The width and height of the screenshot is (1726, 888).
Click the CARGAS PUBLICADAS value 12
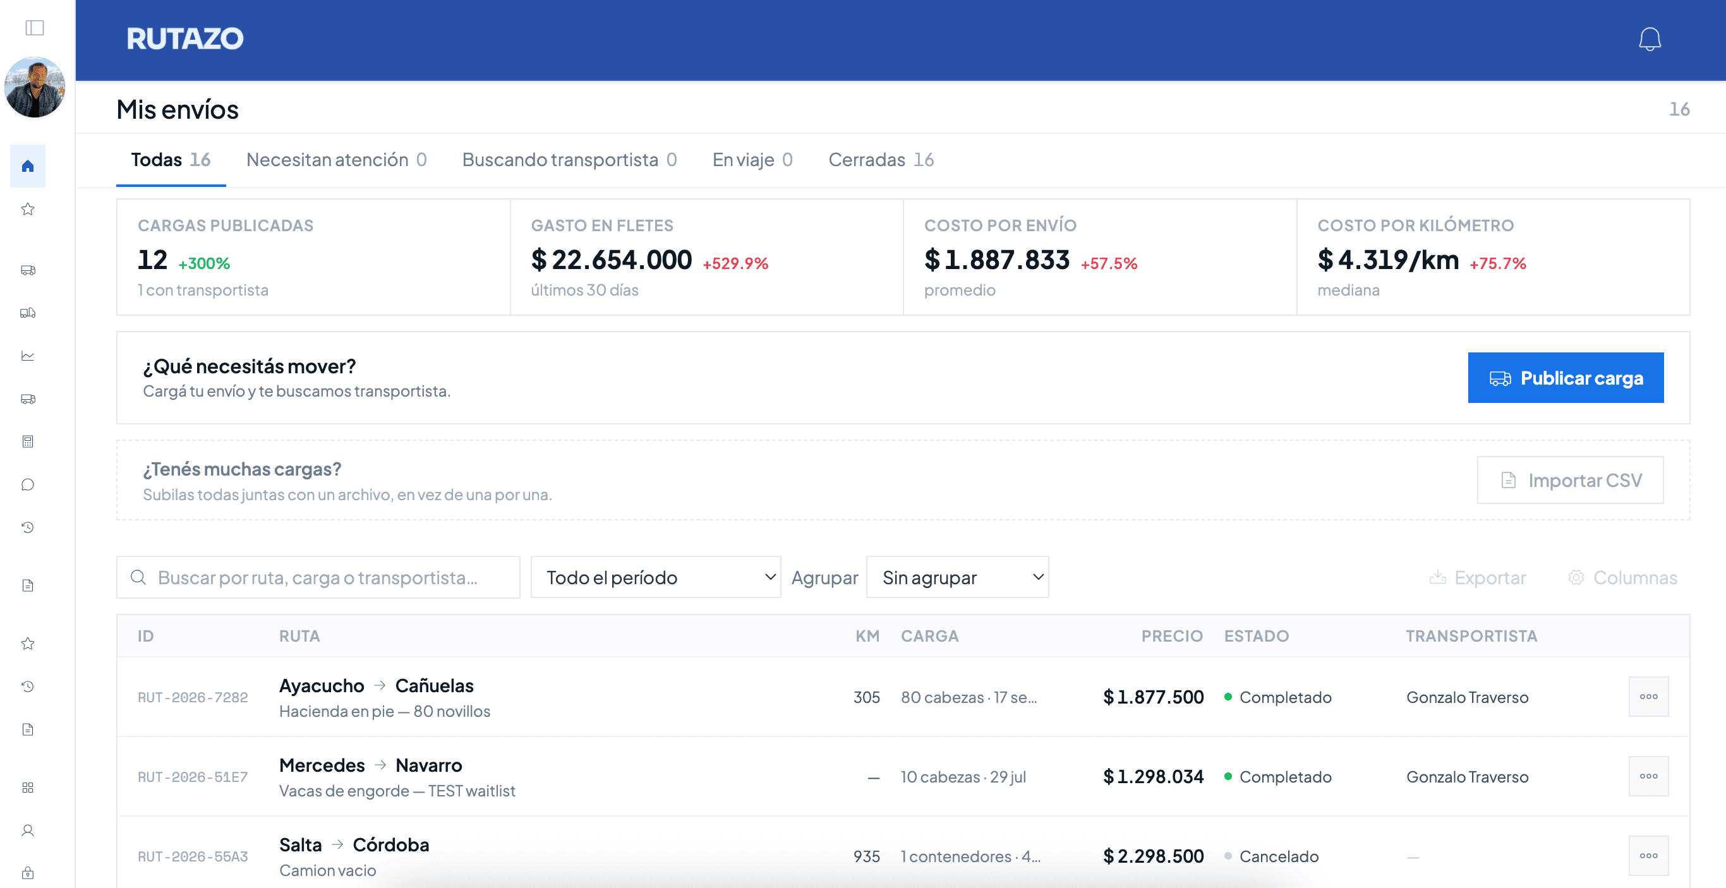[152, 260]
